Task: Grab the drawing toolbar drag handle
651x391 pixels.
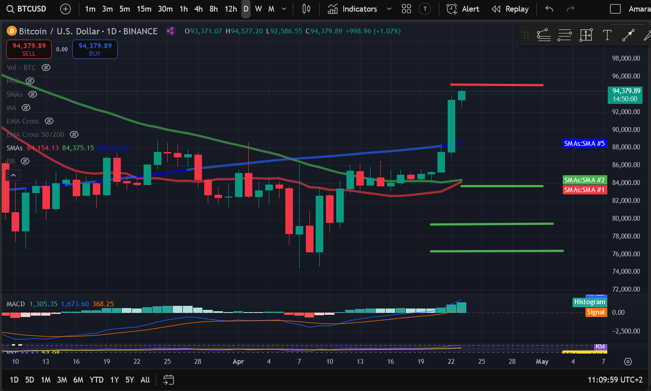Action: coord(526,35)
